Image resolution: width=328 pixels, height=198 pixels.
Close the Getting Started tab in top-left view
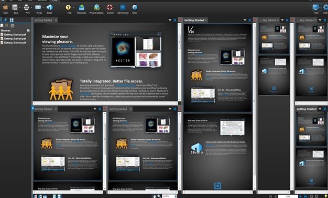[56, 20]
